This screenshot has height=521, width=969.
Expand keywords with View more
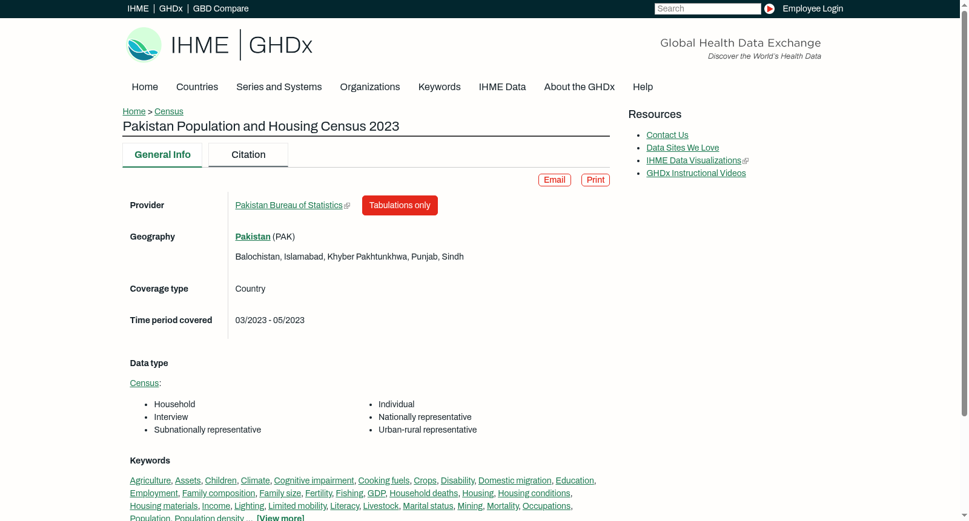[x=280, y=517]
